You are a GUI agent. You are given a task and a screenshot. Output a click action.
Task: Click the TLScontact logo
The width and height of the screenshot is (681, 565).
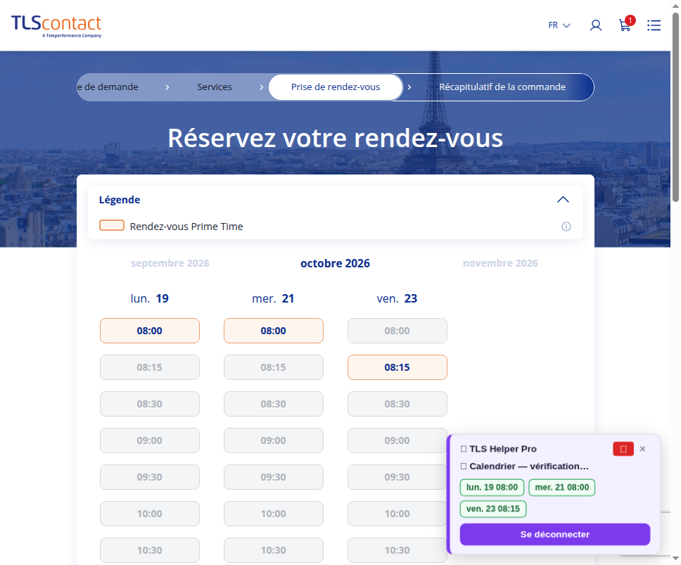pos(56,25)
